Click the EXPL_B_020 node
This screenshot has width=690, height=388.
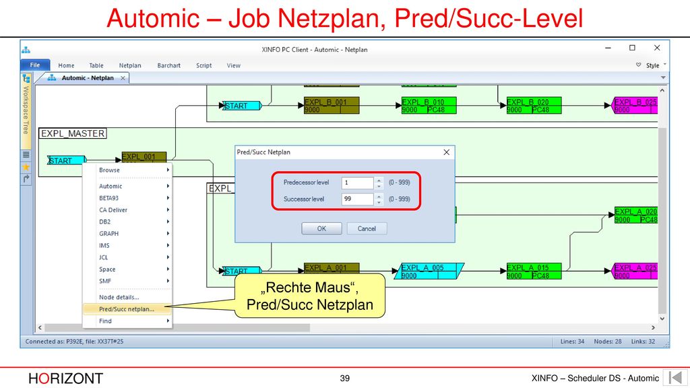tap(534, 106)
